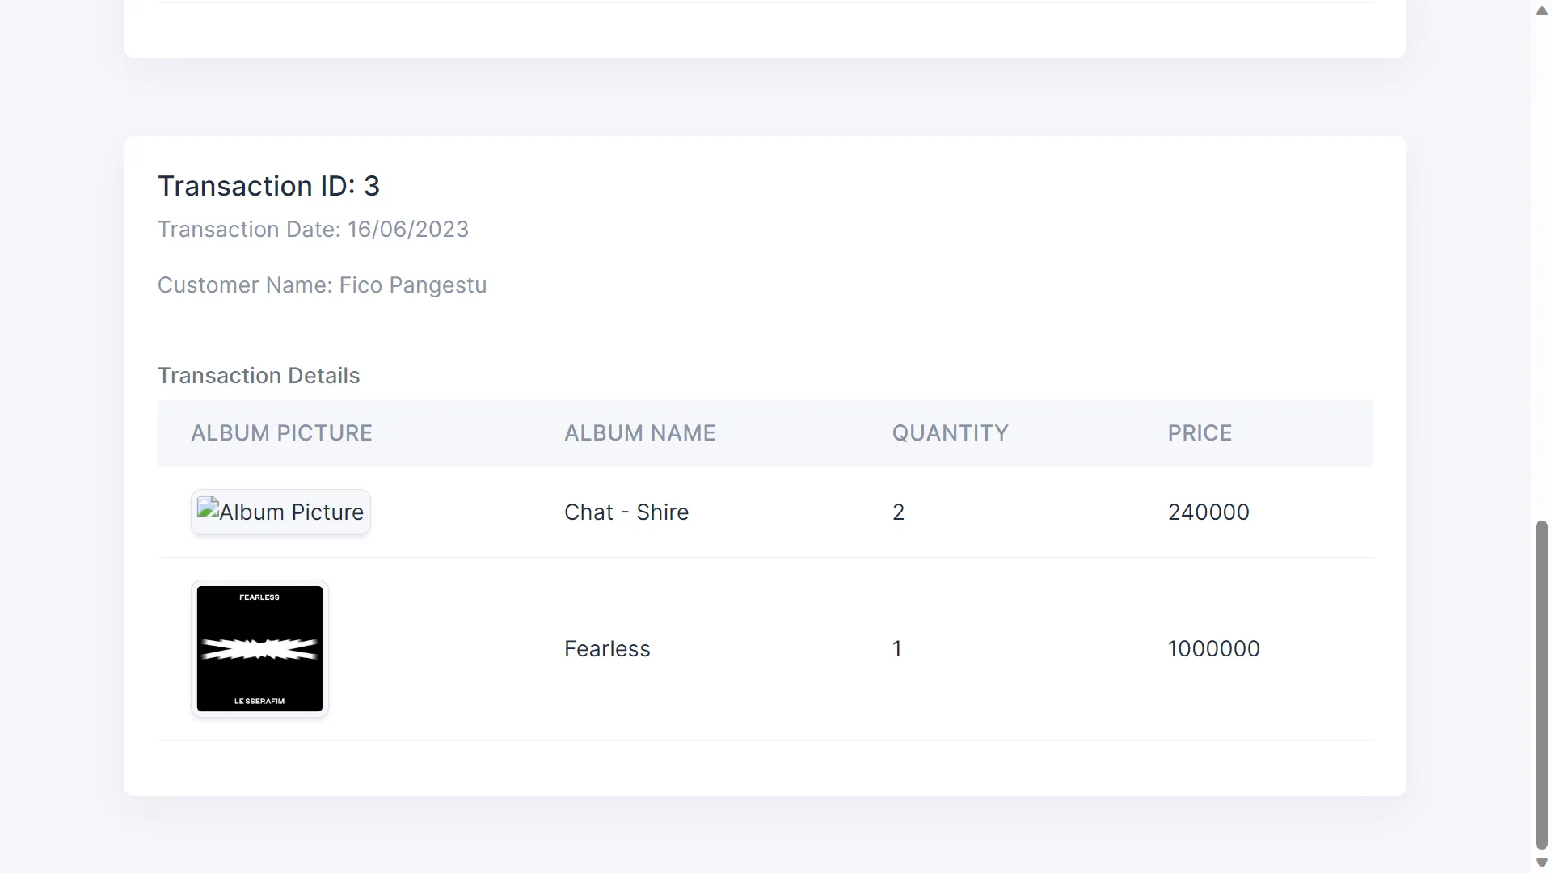Viewport: 1552px width, 873px height.
Task: Click the 240000 price cell
Action: coord(1208,512)
